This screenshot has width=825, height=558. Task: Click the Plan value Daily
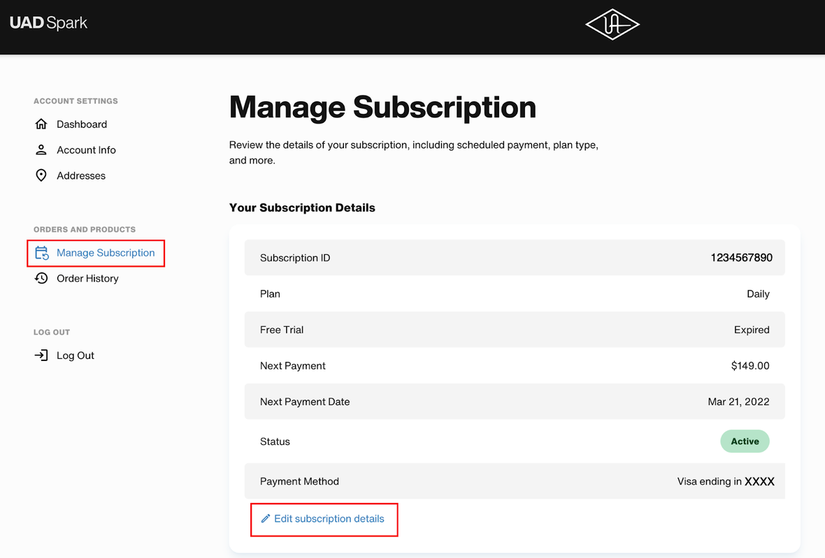point(758,294)
